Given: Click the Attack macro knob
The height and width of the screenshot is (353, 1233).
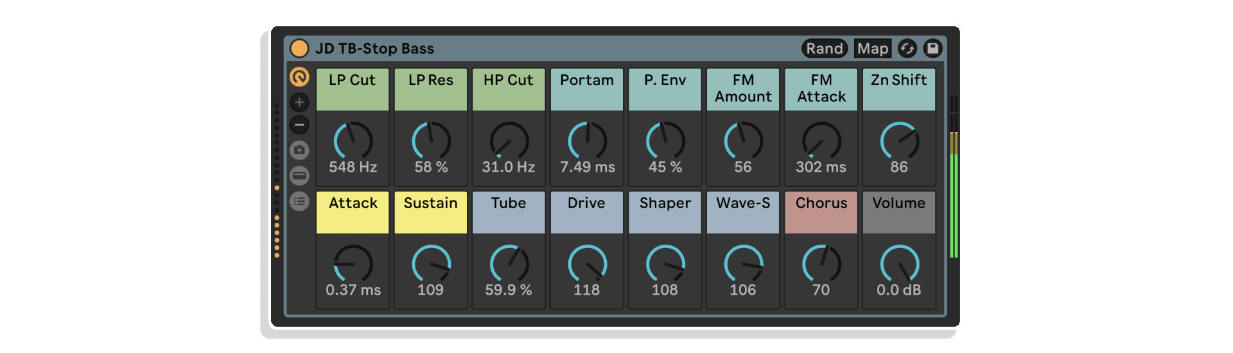Looking at the screenshot, I should click(x=353, y=264).
